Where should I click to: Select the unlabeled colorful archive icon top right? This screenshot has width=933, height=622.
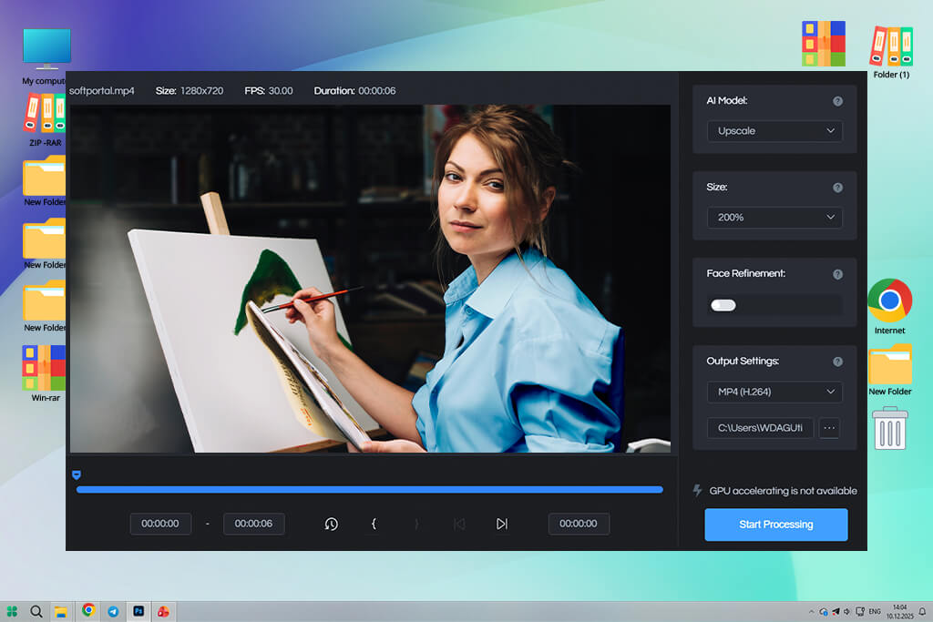(824, 44)
